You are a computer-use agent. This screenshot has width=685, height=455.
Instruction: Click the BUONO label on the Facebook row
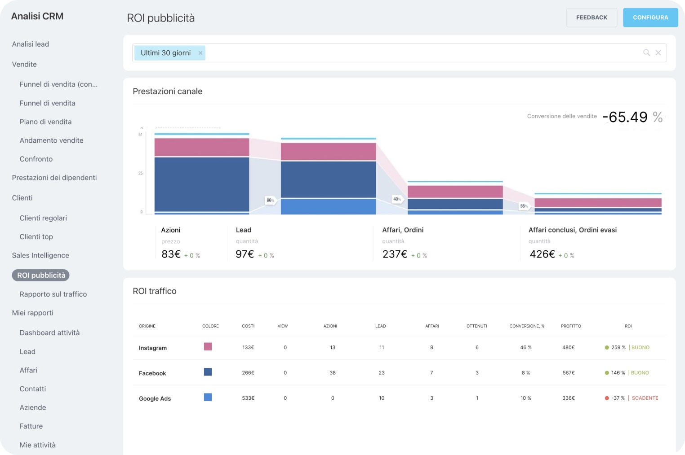click(x=640, y=372)
